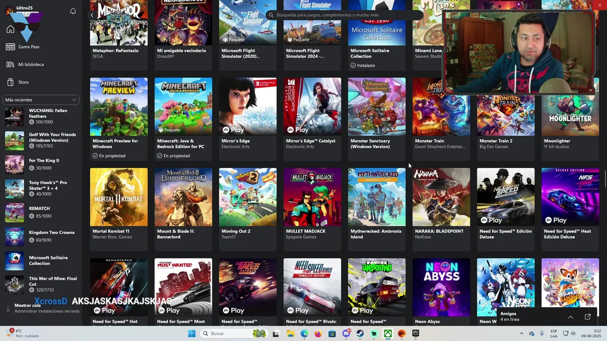Click the microphone icon in system tray

pyautogui.click(x=542, y=334)
